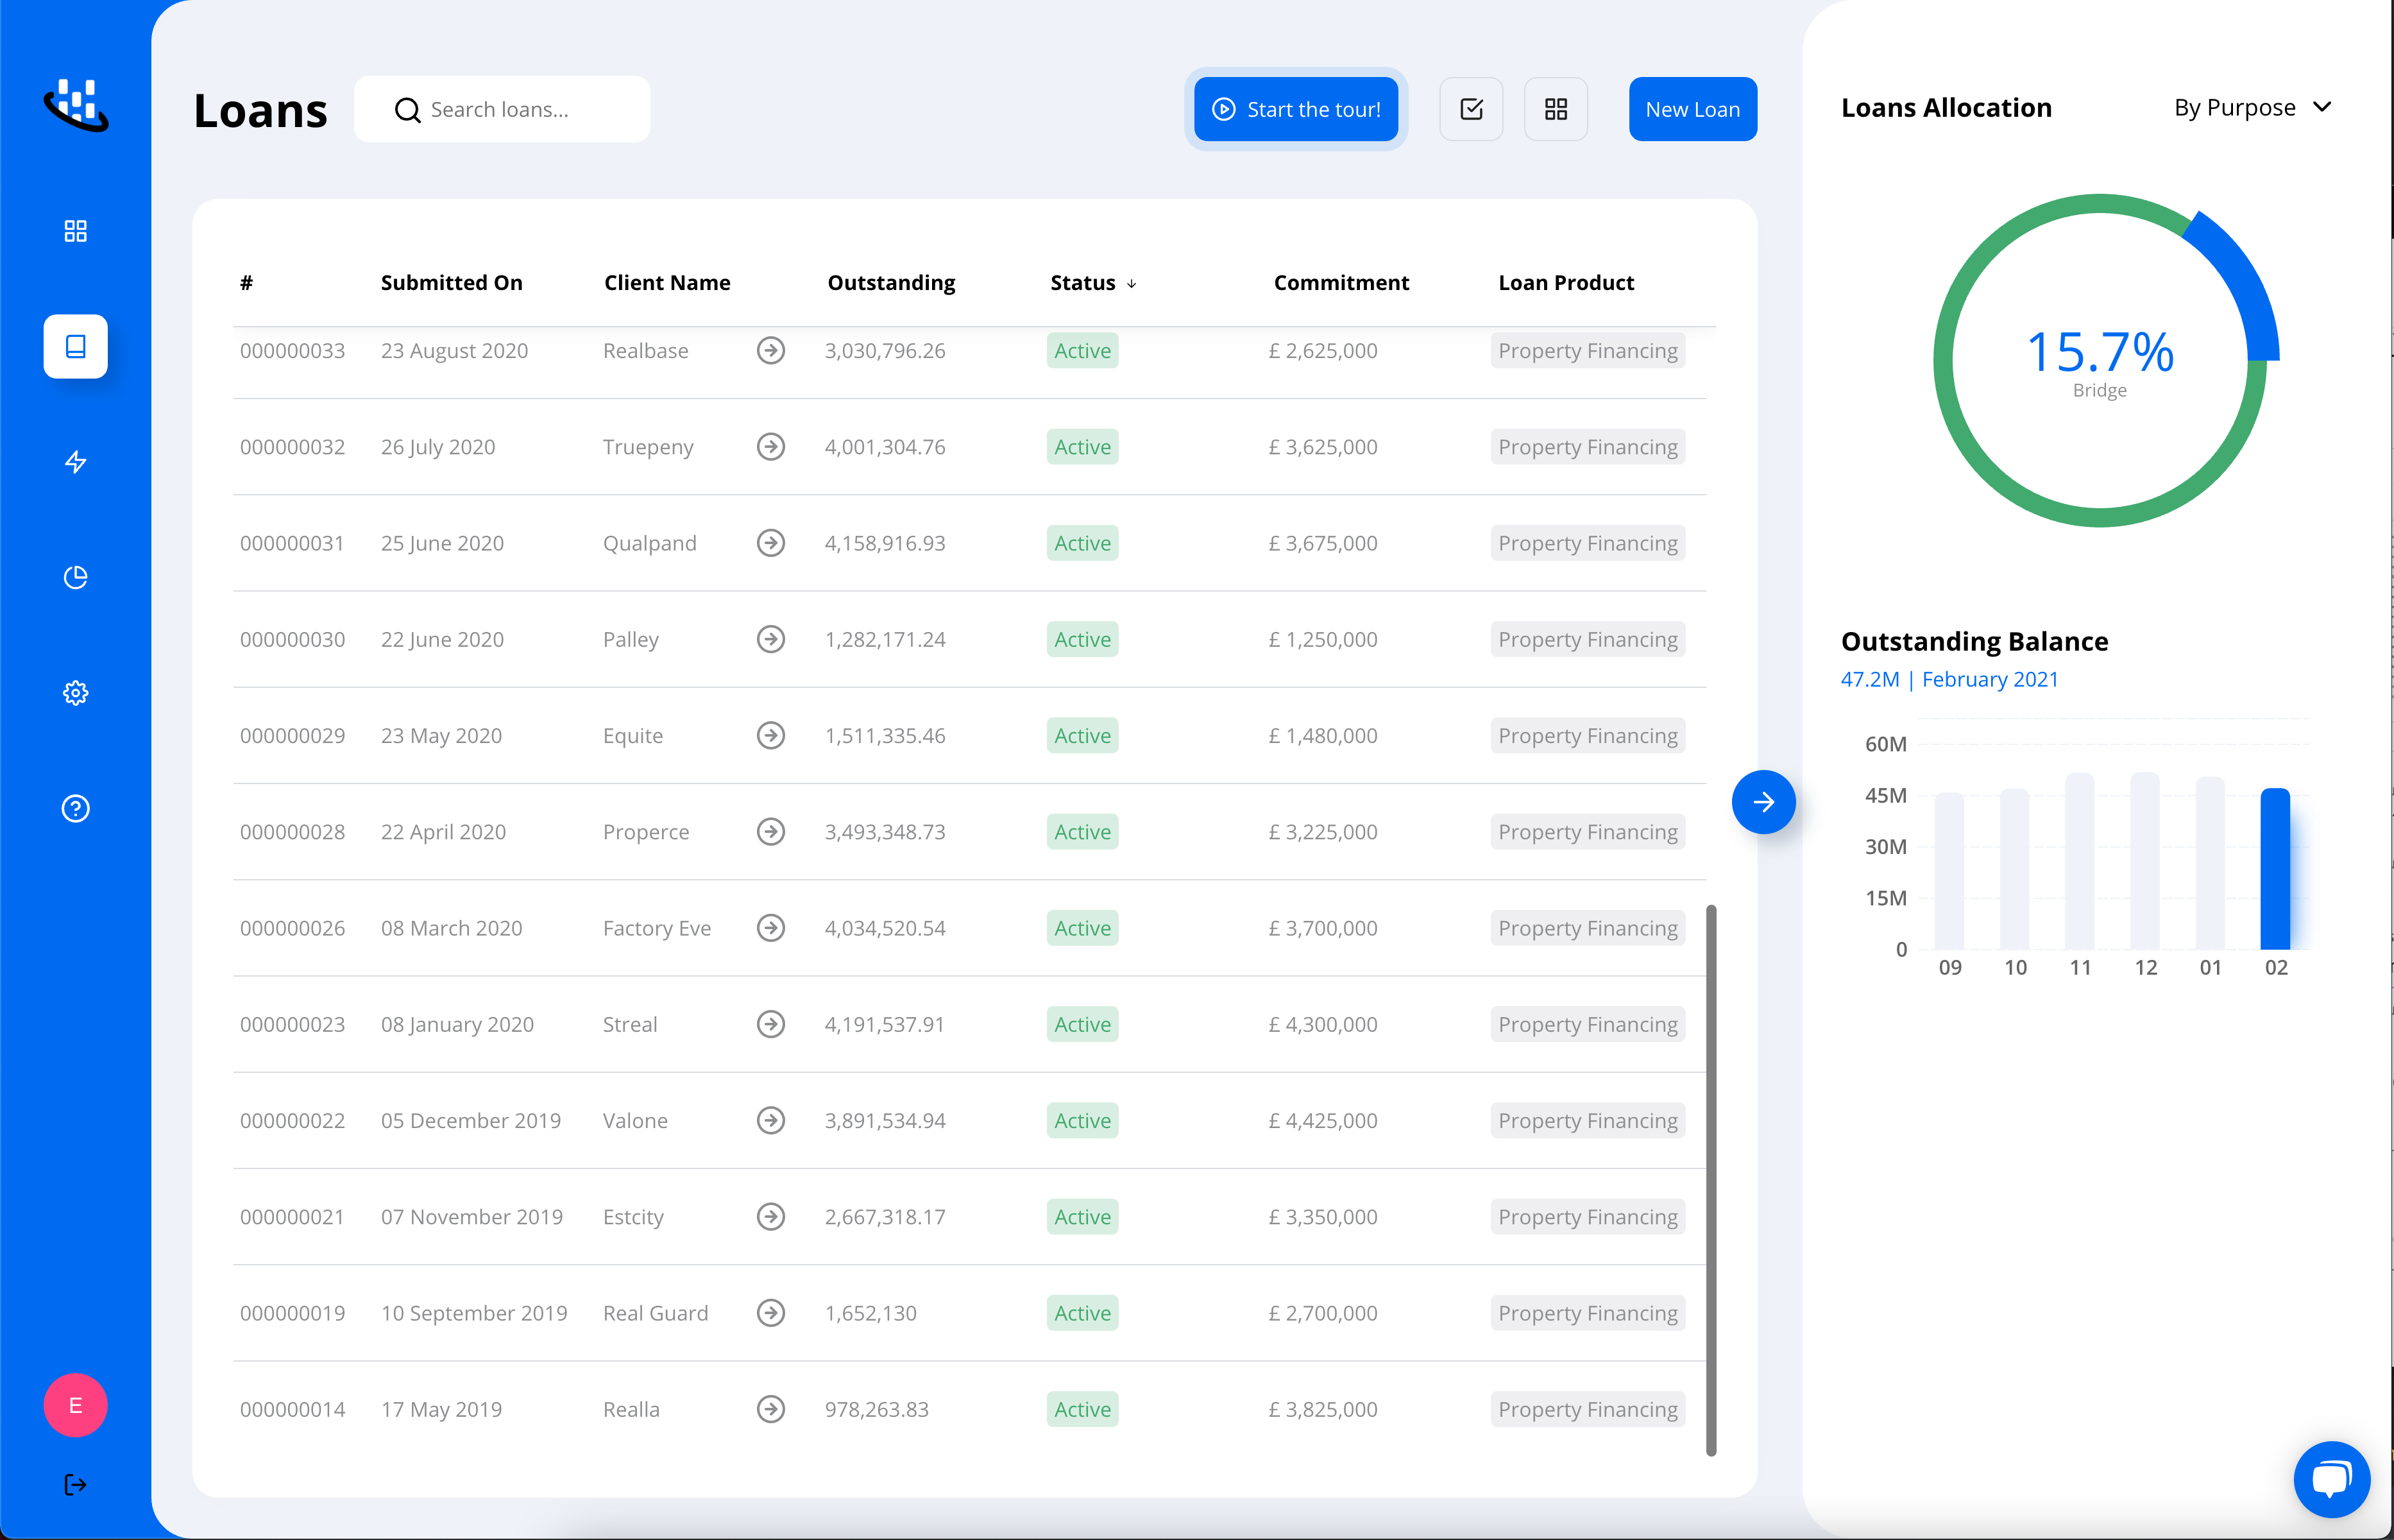Click the logout icon at sidebar bottom
Image resolution: width=2394 pixels, height=1540 pixels.
coord(75,1484)
